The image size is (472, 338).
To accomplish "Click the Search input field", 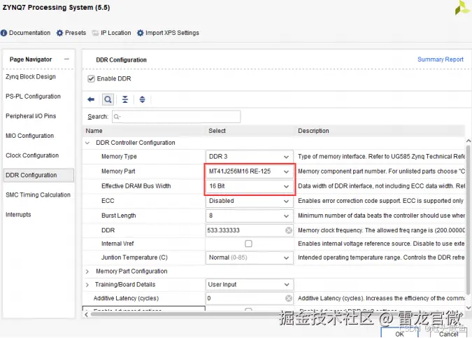I will (x=176, y=117).
